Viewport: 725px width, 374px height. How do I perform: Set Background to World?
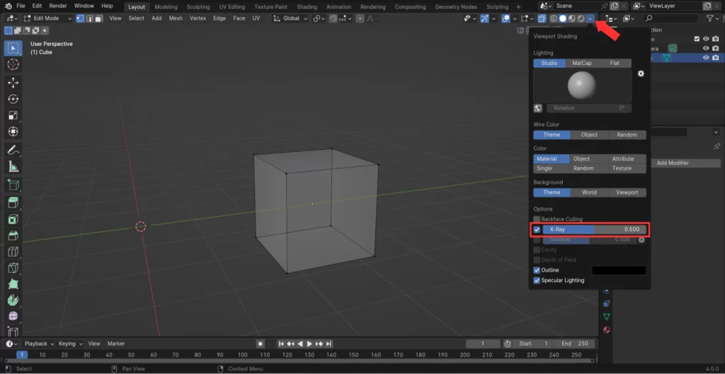coord(589,192)
